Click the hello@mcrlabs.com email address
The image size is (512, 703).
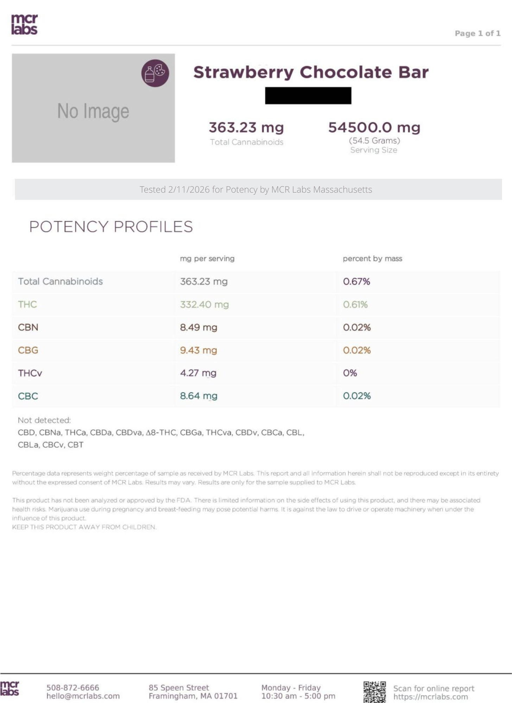(83, 696)
